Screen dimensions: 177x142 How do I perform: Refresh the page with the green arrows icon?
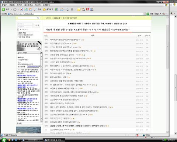pyautogui.click(x=26, y=9)
